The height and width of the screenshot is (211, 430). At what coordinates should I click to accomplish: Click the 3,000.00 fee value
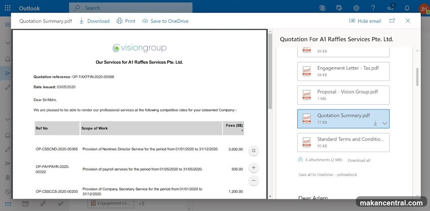[236, 149]
